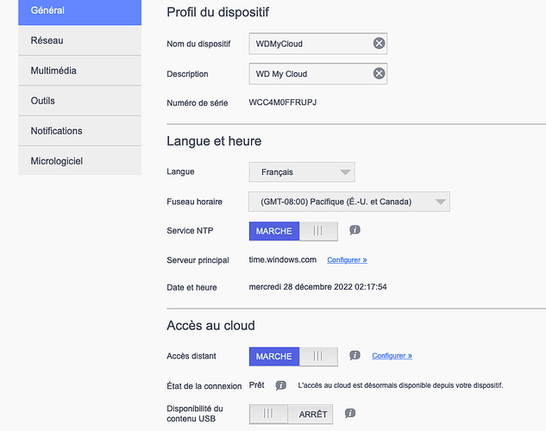Toggle the Service NTP switch
This screenshot has width=546, height=431.
(293, 231)
